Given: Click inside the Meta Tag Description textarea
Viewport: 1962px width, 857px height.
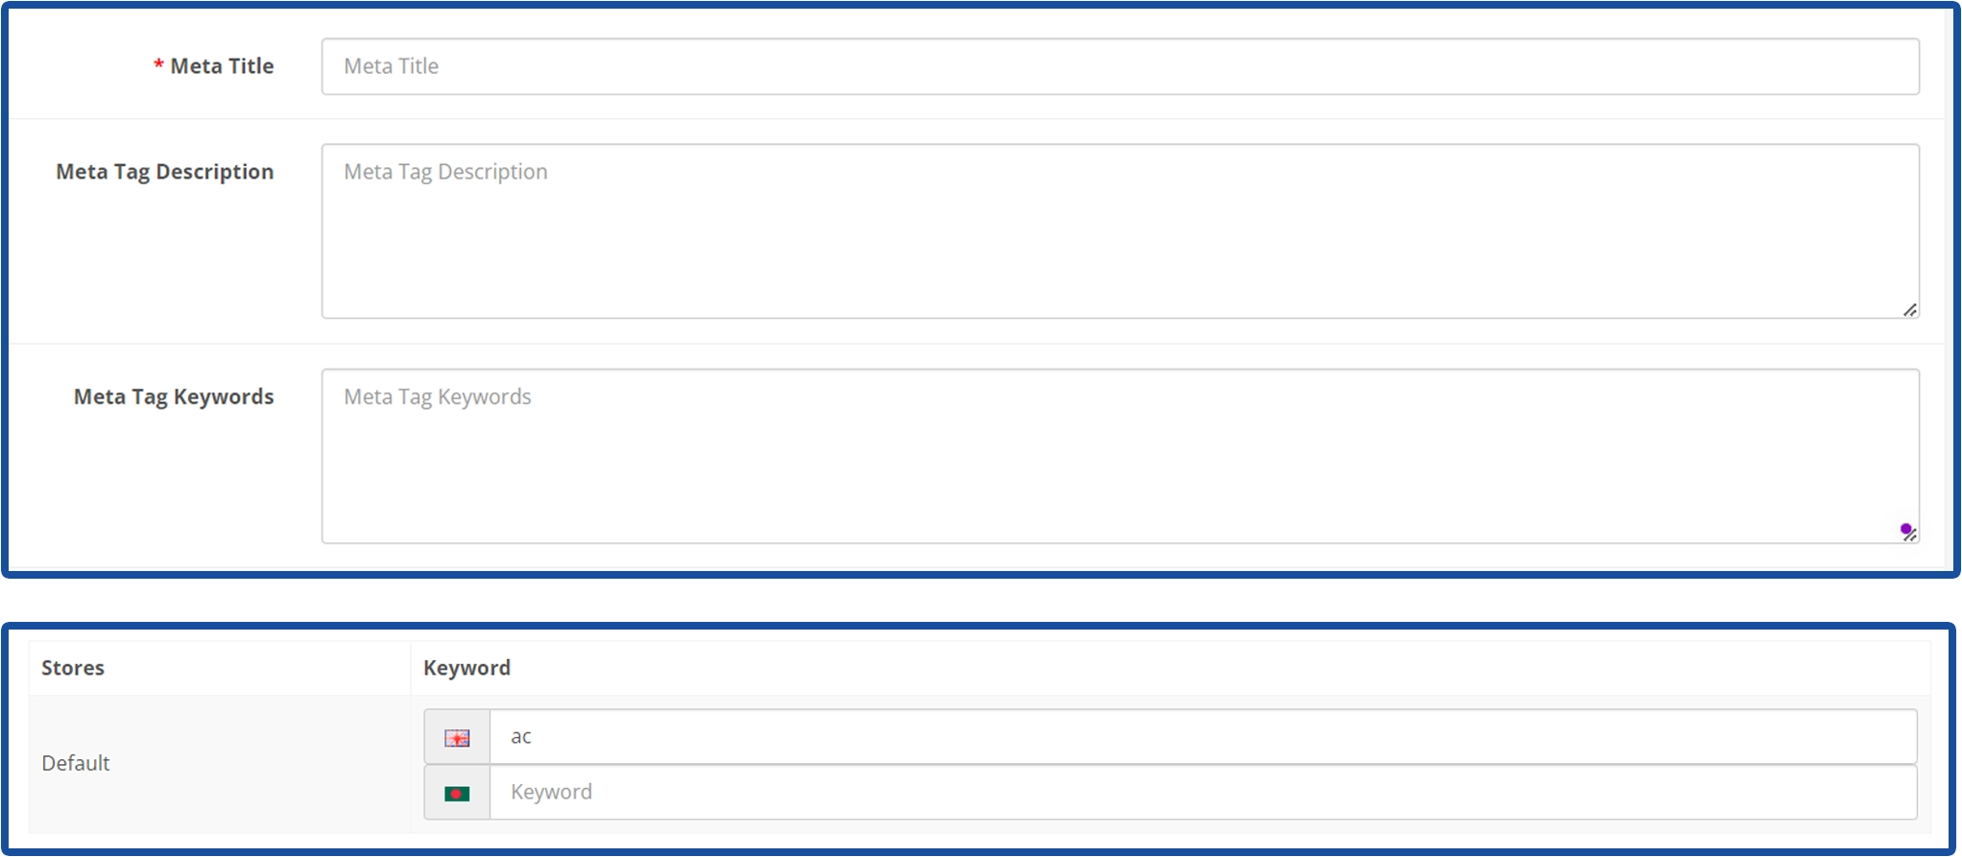Looking at the screenshot, I should click(x=1119, y=231).
